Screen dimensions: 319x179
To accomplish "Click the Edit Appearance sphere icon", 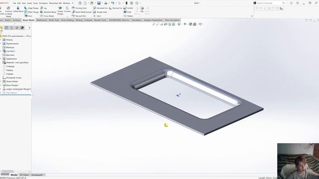I will tap(190, 24).
